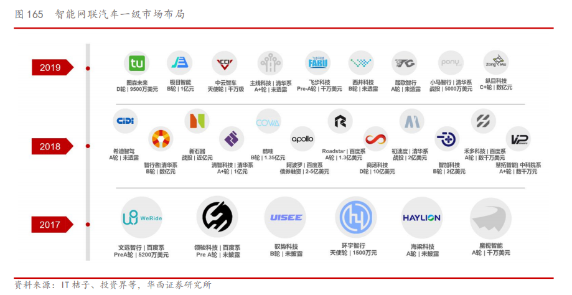
Task: Click the red CCI 中云智车 logo
Action: click(224, 63)
